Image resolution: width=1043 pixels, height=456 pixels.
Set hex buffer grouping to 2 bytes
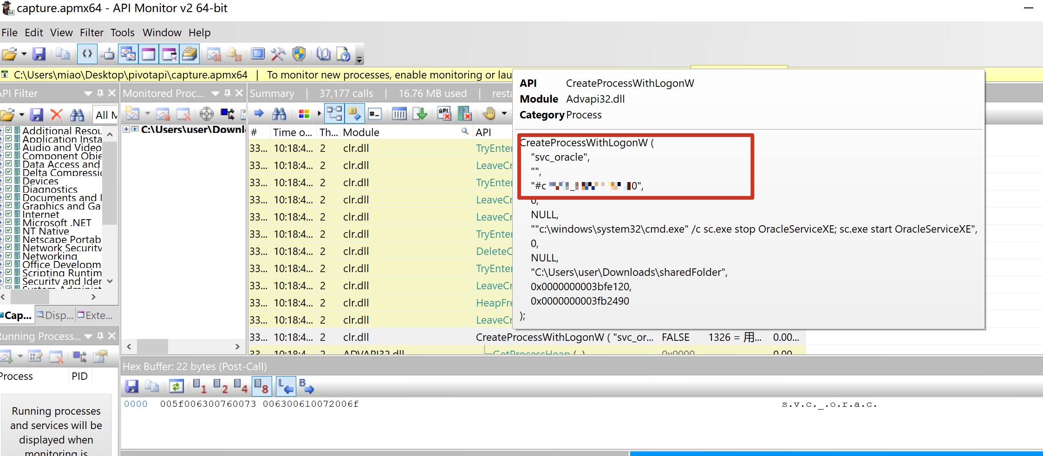[x=220, y=386]
